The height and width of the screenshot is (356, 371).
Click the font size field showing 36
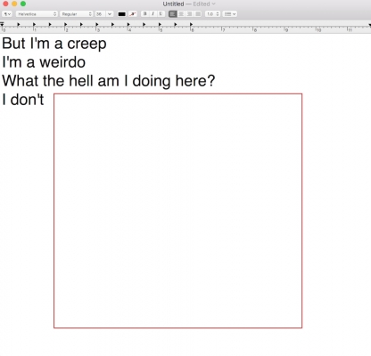pyautogui.click(x=100, y=14)
